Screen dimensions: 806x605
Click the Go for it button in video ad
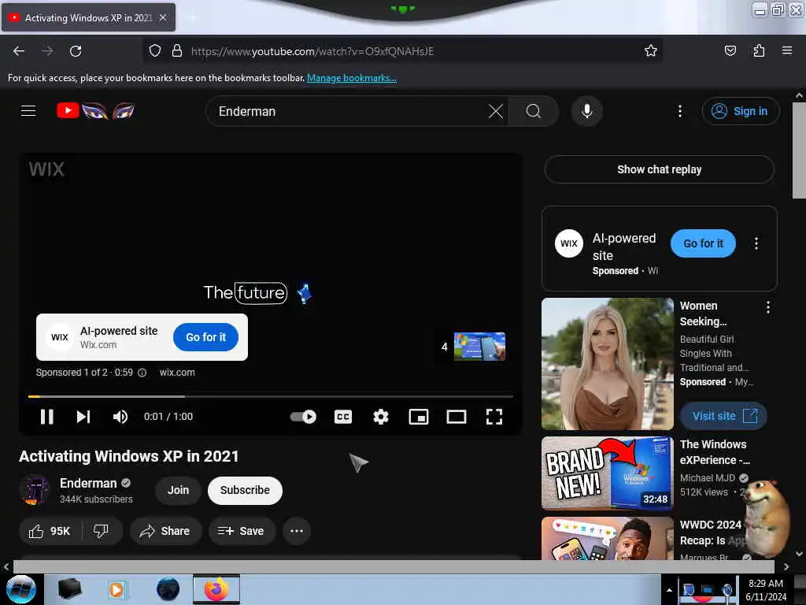click(205, 337)
